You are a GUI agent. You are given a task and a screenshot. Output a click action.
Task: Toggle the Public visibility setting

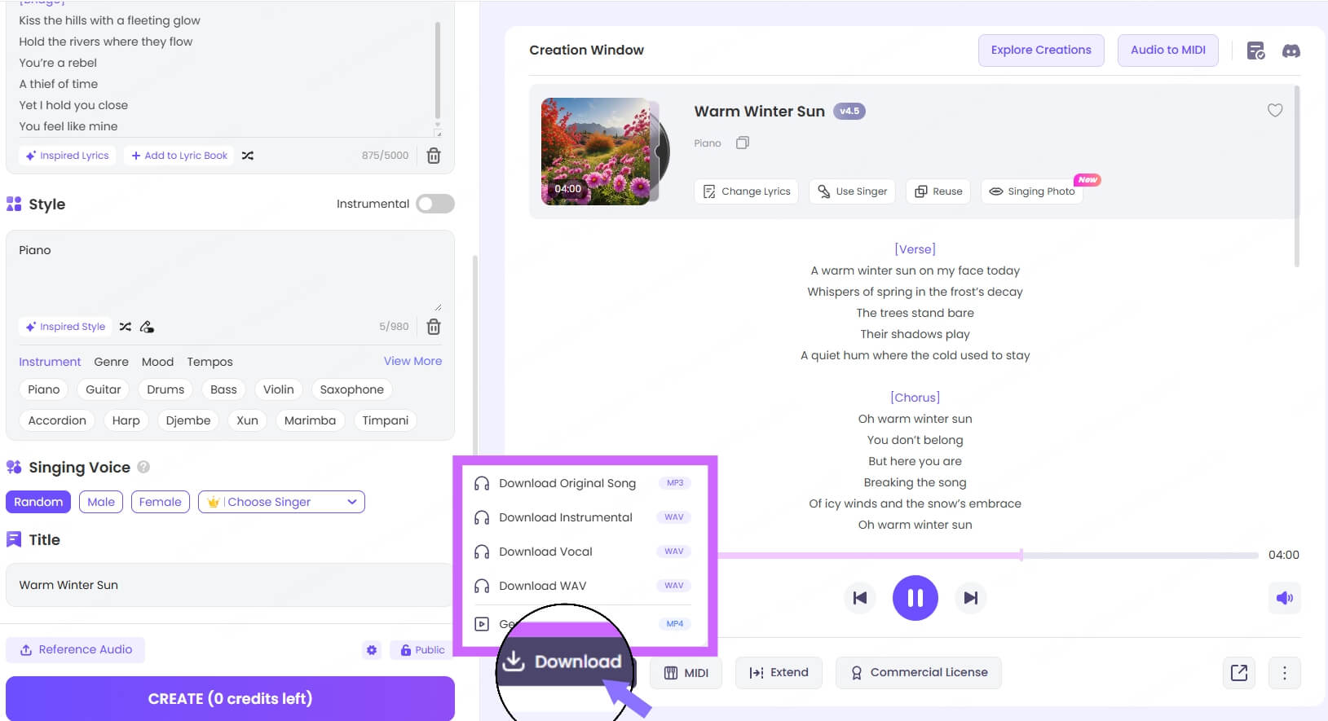pyautogui.click(x=422, y=650)
